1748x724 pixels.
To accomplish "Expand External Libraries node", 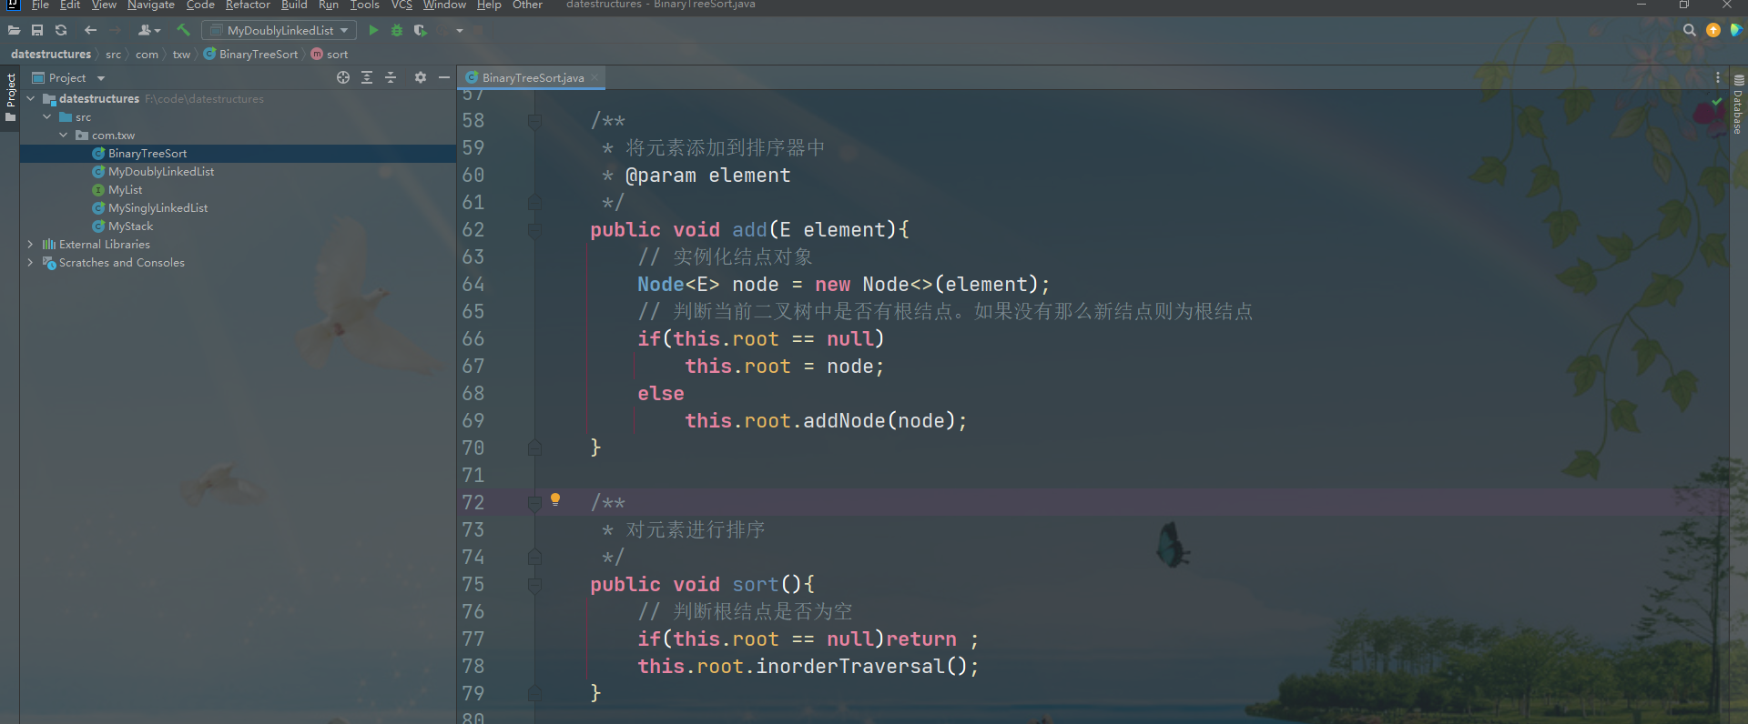I will (x=31, y=244).
